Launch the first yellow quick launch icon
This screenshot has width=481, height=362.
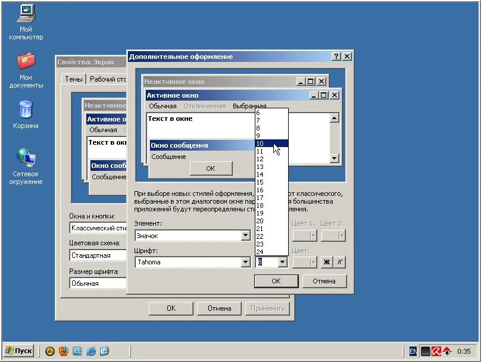click(49, 351)
